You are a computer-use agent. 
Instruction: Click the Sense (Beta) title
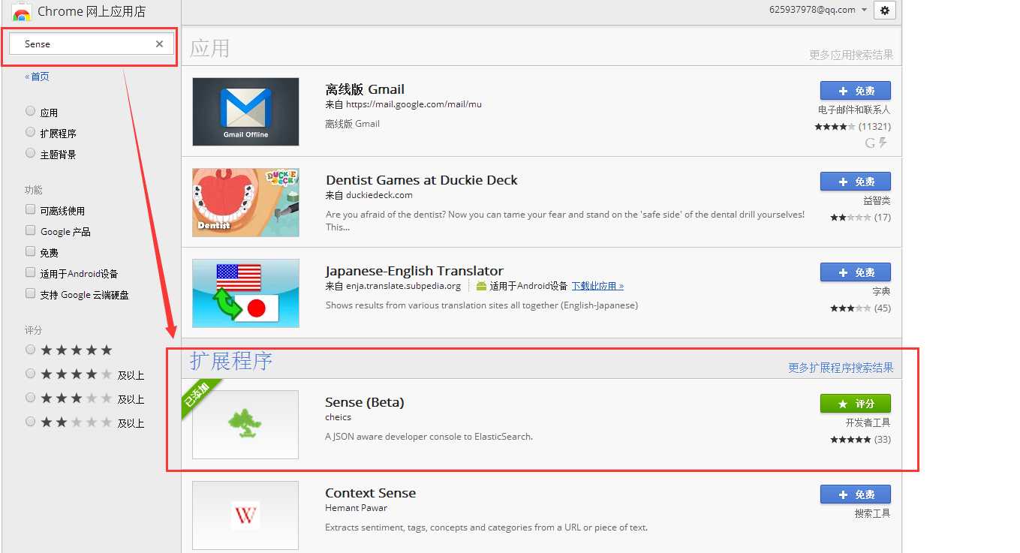click(x=364, y=402)
